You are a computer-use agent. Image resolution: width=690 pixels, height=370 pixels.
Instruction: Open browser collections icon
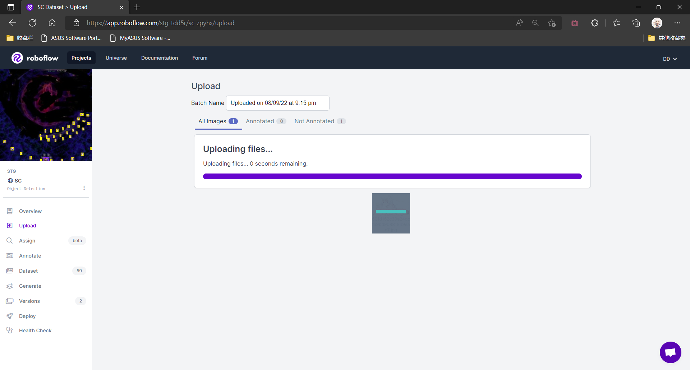click(x=636, y=23)
